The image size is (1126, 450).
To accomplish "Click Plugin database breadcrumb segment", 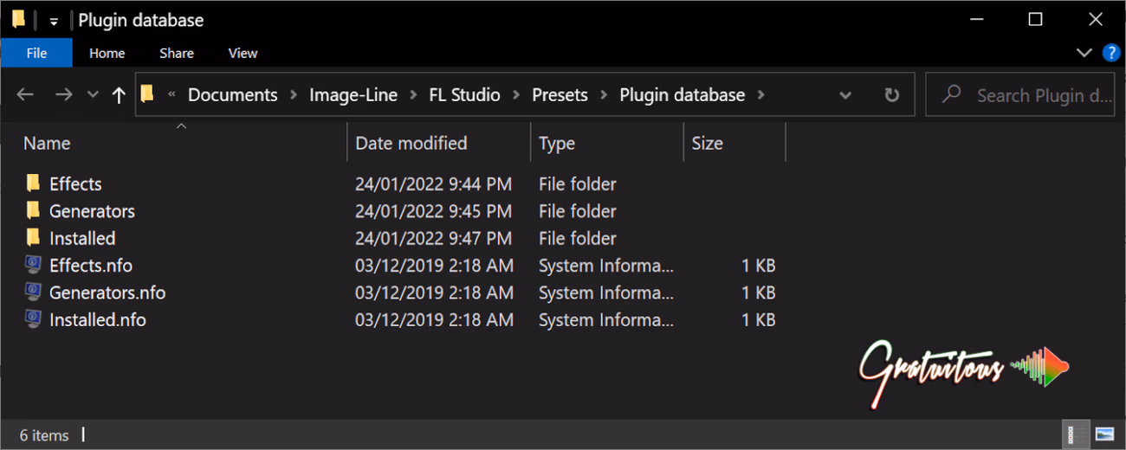I will tap(683, 95).
